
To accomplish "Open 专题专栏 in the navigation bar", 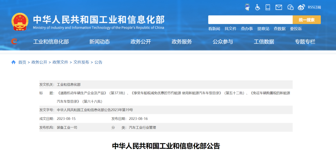I will point(305,42).
